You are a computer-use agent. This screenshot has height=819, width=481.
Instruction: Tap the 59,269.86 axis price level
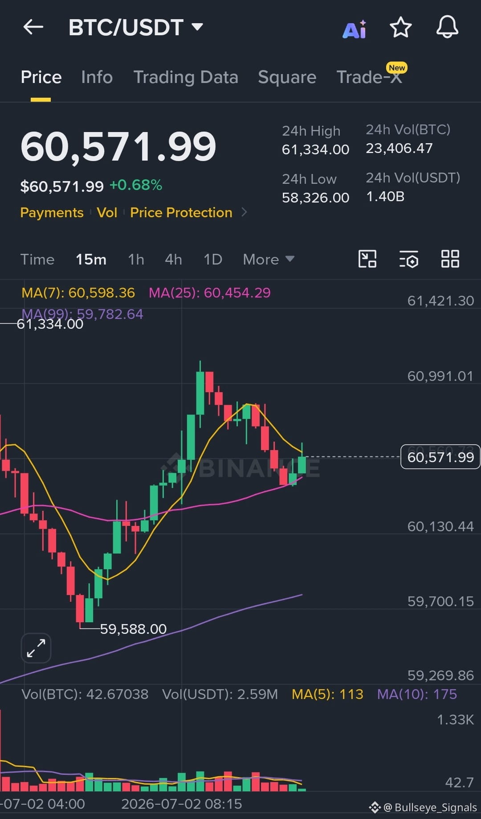[x=440, y=675]
